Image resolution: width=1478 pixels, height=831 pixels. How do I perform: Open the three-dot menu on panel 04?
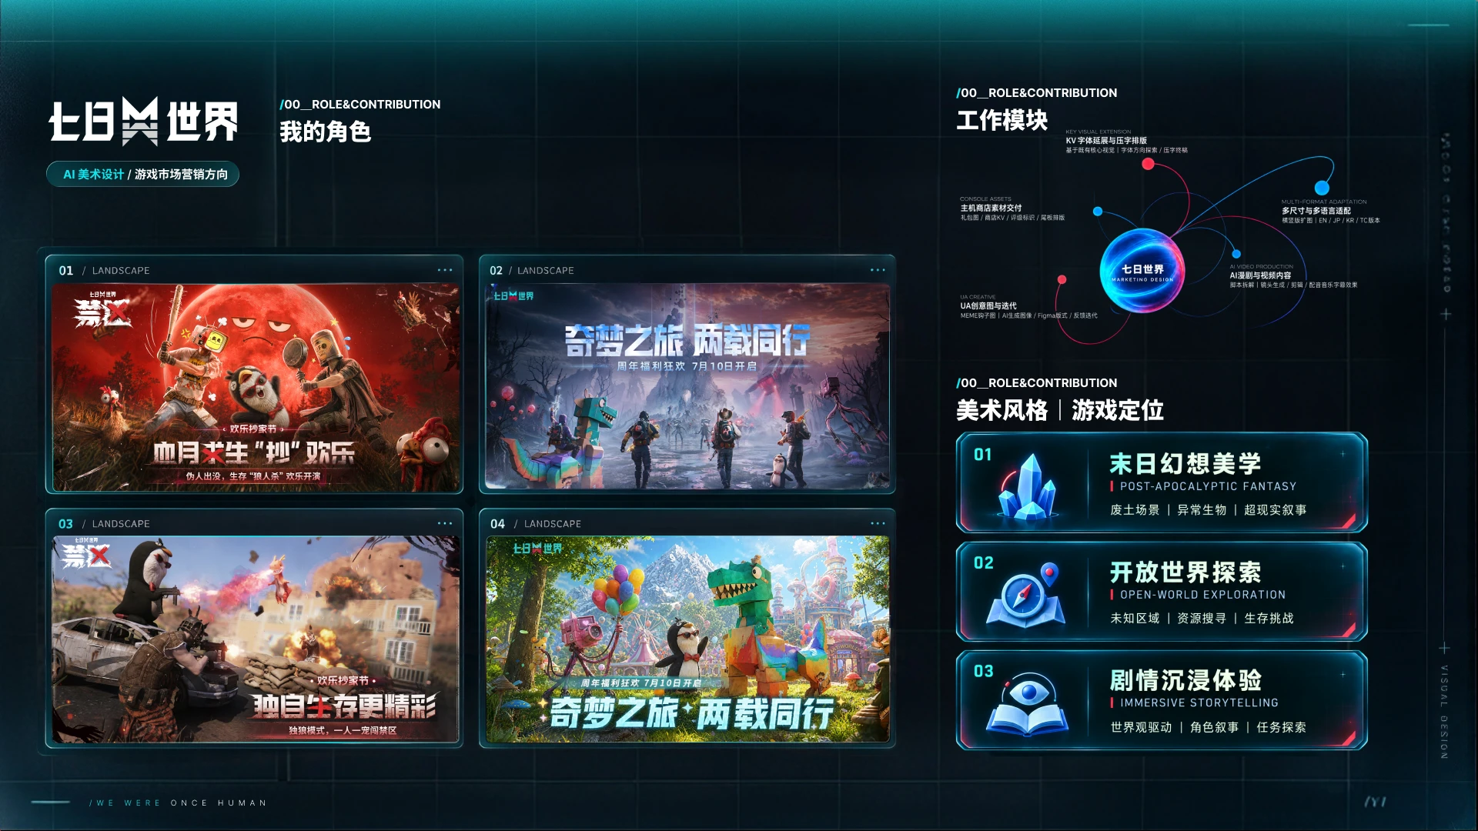pyautogui.click(x=878, y=523)
